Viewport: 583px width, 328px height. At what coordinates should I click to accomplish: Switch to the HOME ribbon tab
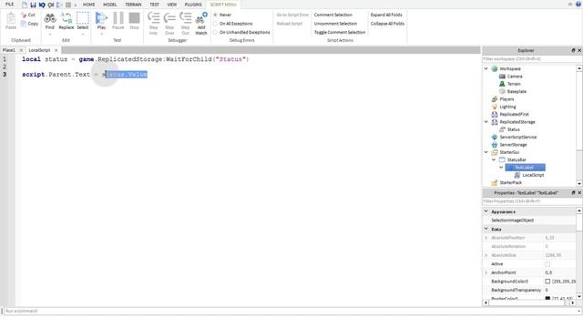[89, 5]
